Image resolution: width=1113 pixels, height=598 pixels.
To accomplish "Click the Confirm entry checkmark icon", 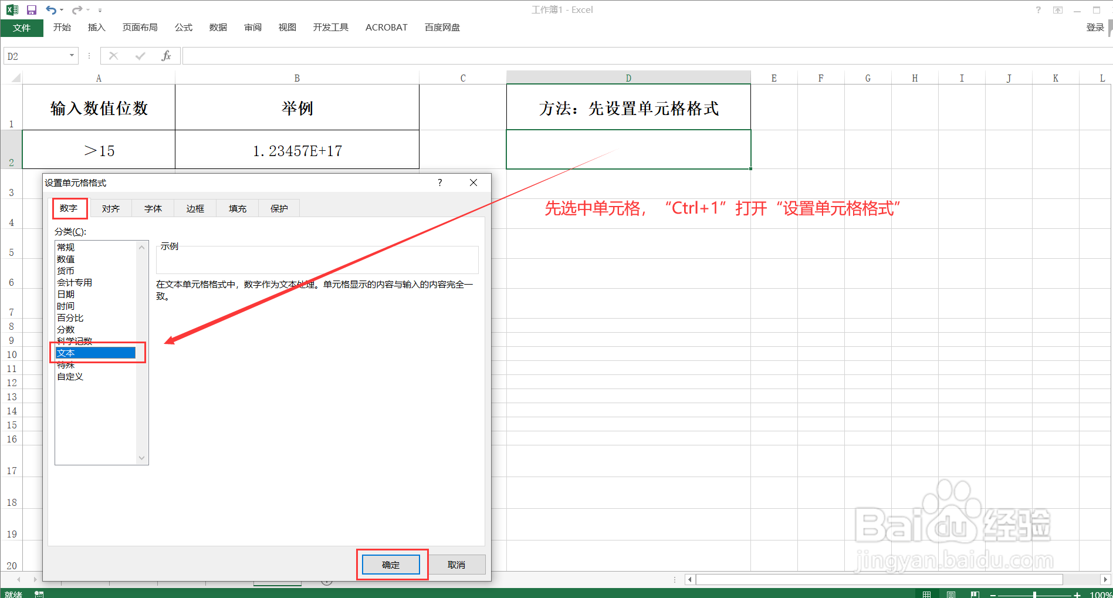I will click(x=140, y=56).
